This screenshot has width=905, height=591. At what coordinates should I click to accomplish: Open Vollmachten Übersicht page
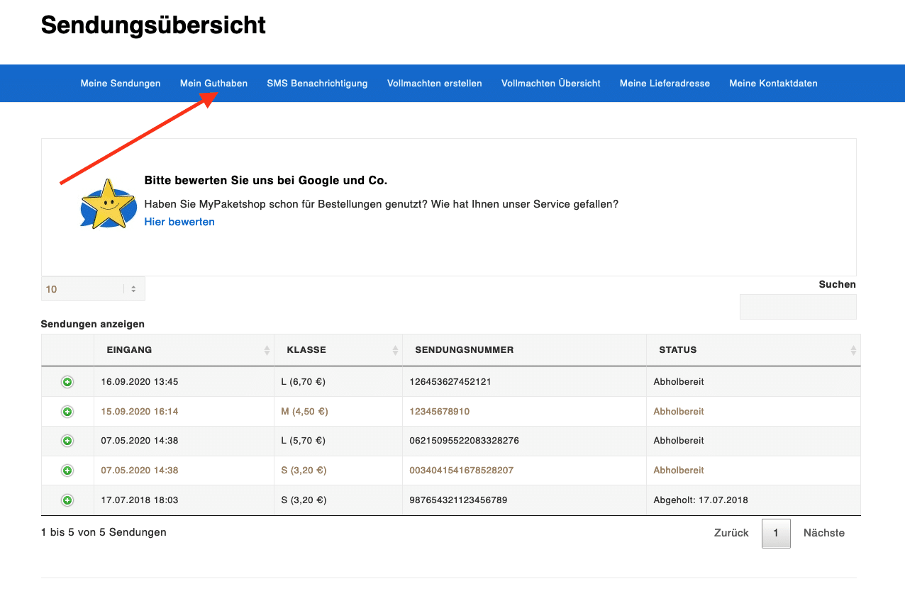[x=550, y=84]
